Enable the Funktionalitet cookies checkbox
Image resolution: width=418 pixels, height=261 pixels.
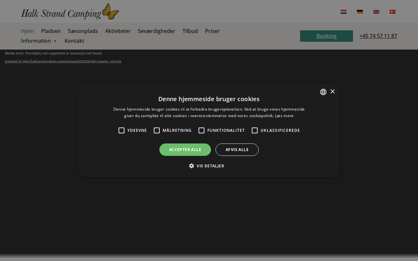pos(201,130)
